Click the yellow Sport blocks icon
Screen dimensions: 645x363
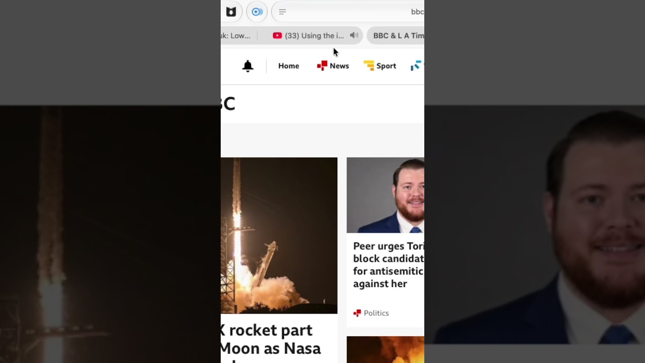tap(369, 66)
